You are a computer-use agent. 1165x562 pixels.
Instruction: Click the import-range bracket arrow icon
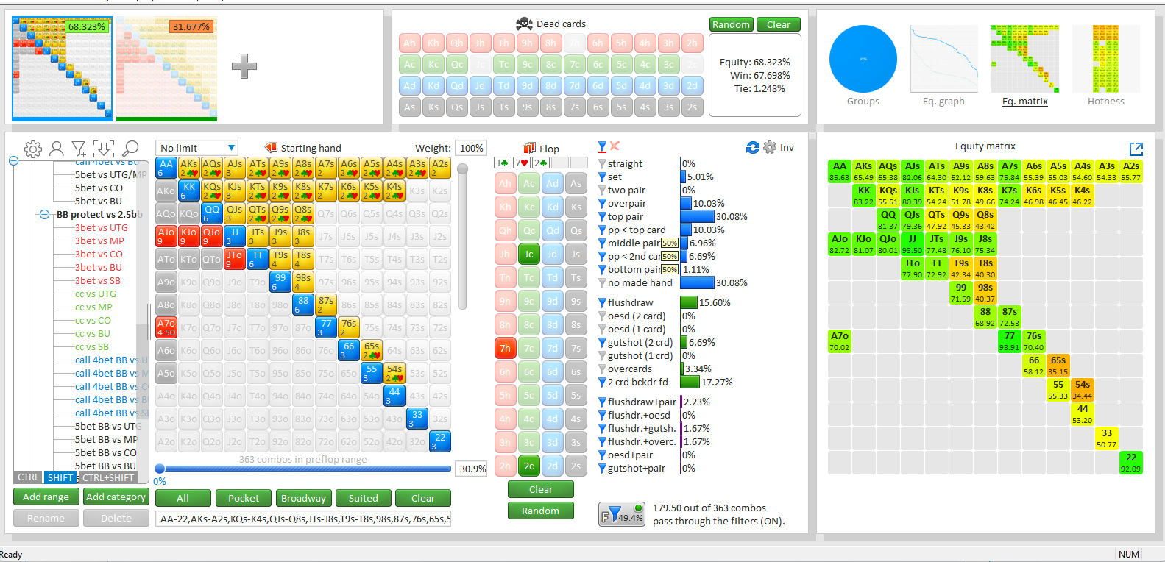point(104,149)
